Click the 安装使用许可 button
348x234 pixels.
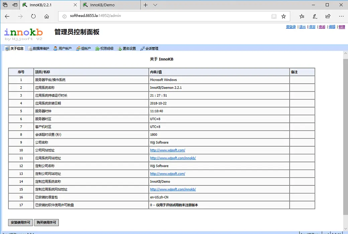(20, 222)
